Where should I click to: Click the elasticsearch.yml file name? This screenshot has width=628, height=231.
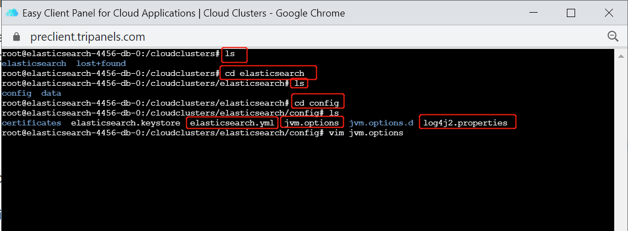[x=232, y=123]
